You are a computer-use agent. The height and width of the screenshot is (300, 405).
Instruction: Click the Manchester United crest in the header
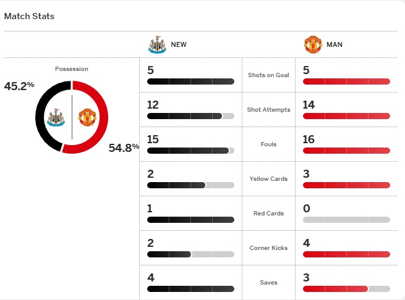coord(313,44)
